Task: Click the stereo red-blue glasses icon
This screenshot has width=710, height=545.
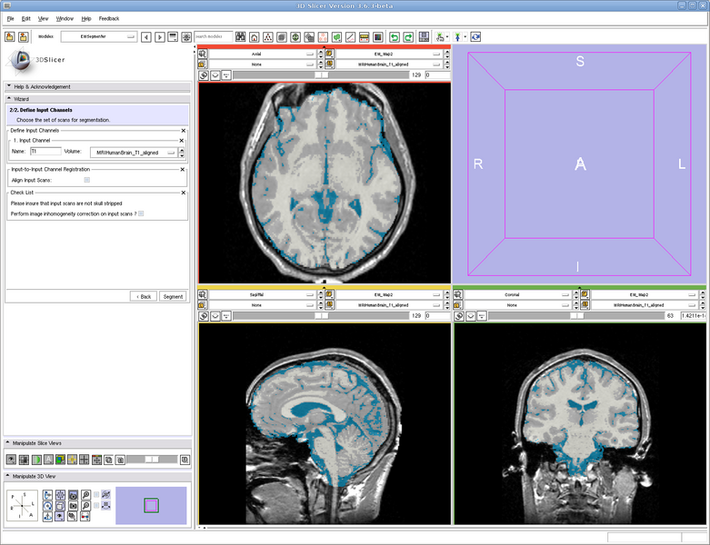Action: [85, 517]
